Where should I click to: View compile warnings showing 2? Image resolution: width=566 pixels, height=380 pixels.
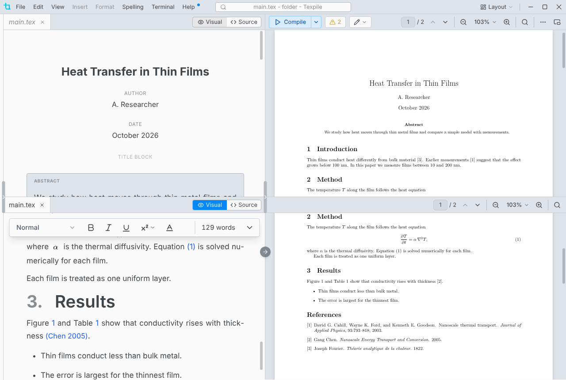336,22
